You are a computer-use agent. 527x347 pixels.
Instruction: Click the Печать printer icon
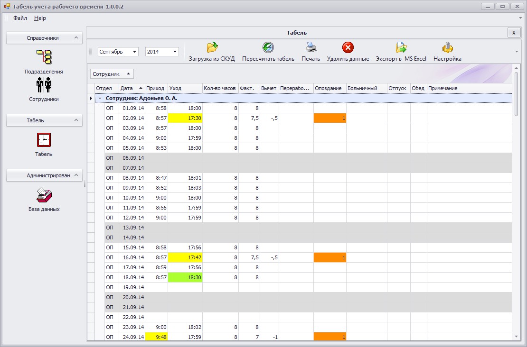[311, 47]
